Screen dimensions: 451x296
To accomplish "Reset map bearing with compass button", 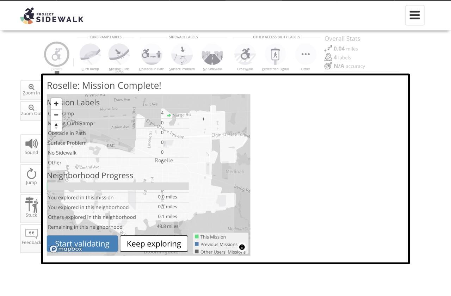I will click(x=56, y=125).
